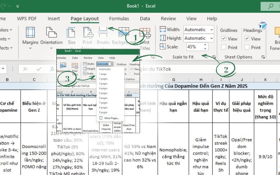The image size is (280, 175).
Task: Increase Scale percentage with up arrow
Action: [x=205, y=45]
